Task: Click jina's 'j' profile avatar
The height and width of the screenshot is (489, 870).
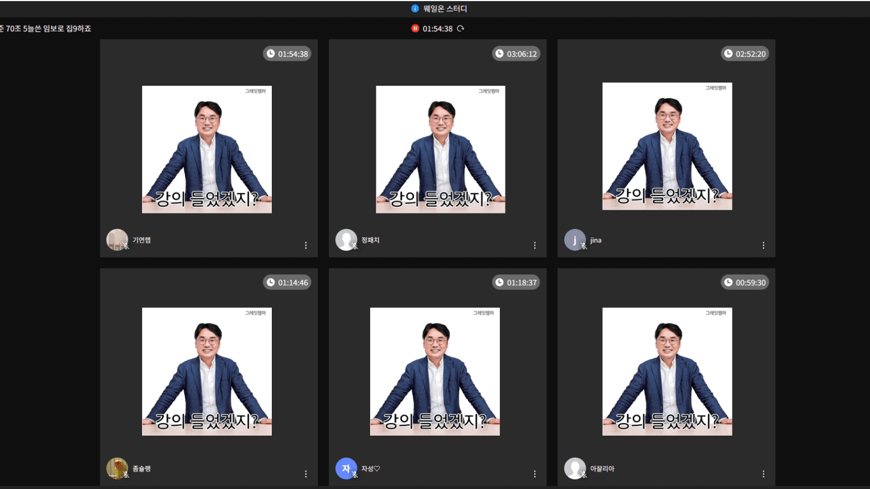Action: [574, 240]
